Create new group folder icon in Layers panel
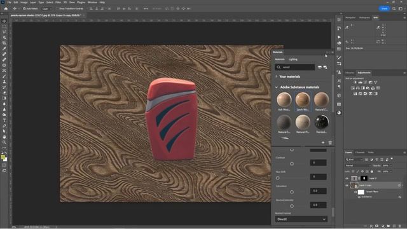Image resolution: width=407 pixels, height=229 pixels. (389, 226)
